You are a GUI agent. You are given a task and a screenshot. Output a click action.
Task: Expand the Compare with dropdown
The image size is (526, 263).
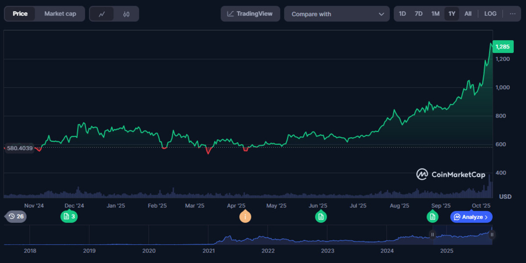(337, 14)
